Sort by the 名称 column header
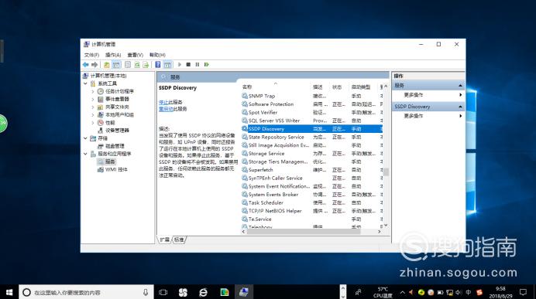Viewport: 536px width, 299px height. (247, 87)
